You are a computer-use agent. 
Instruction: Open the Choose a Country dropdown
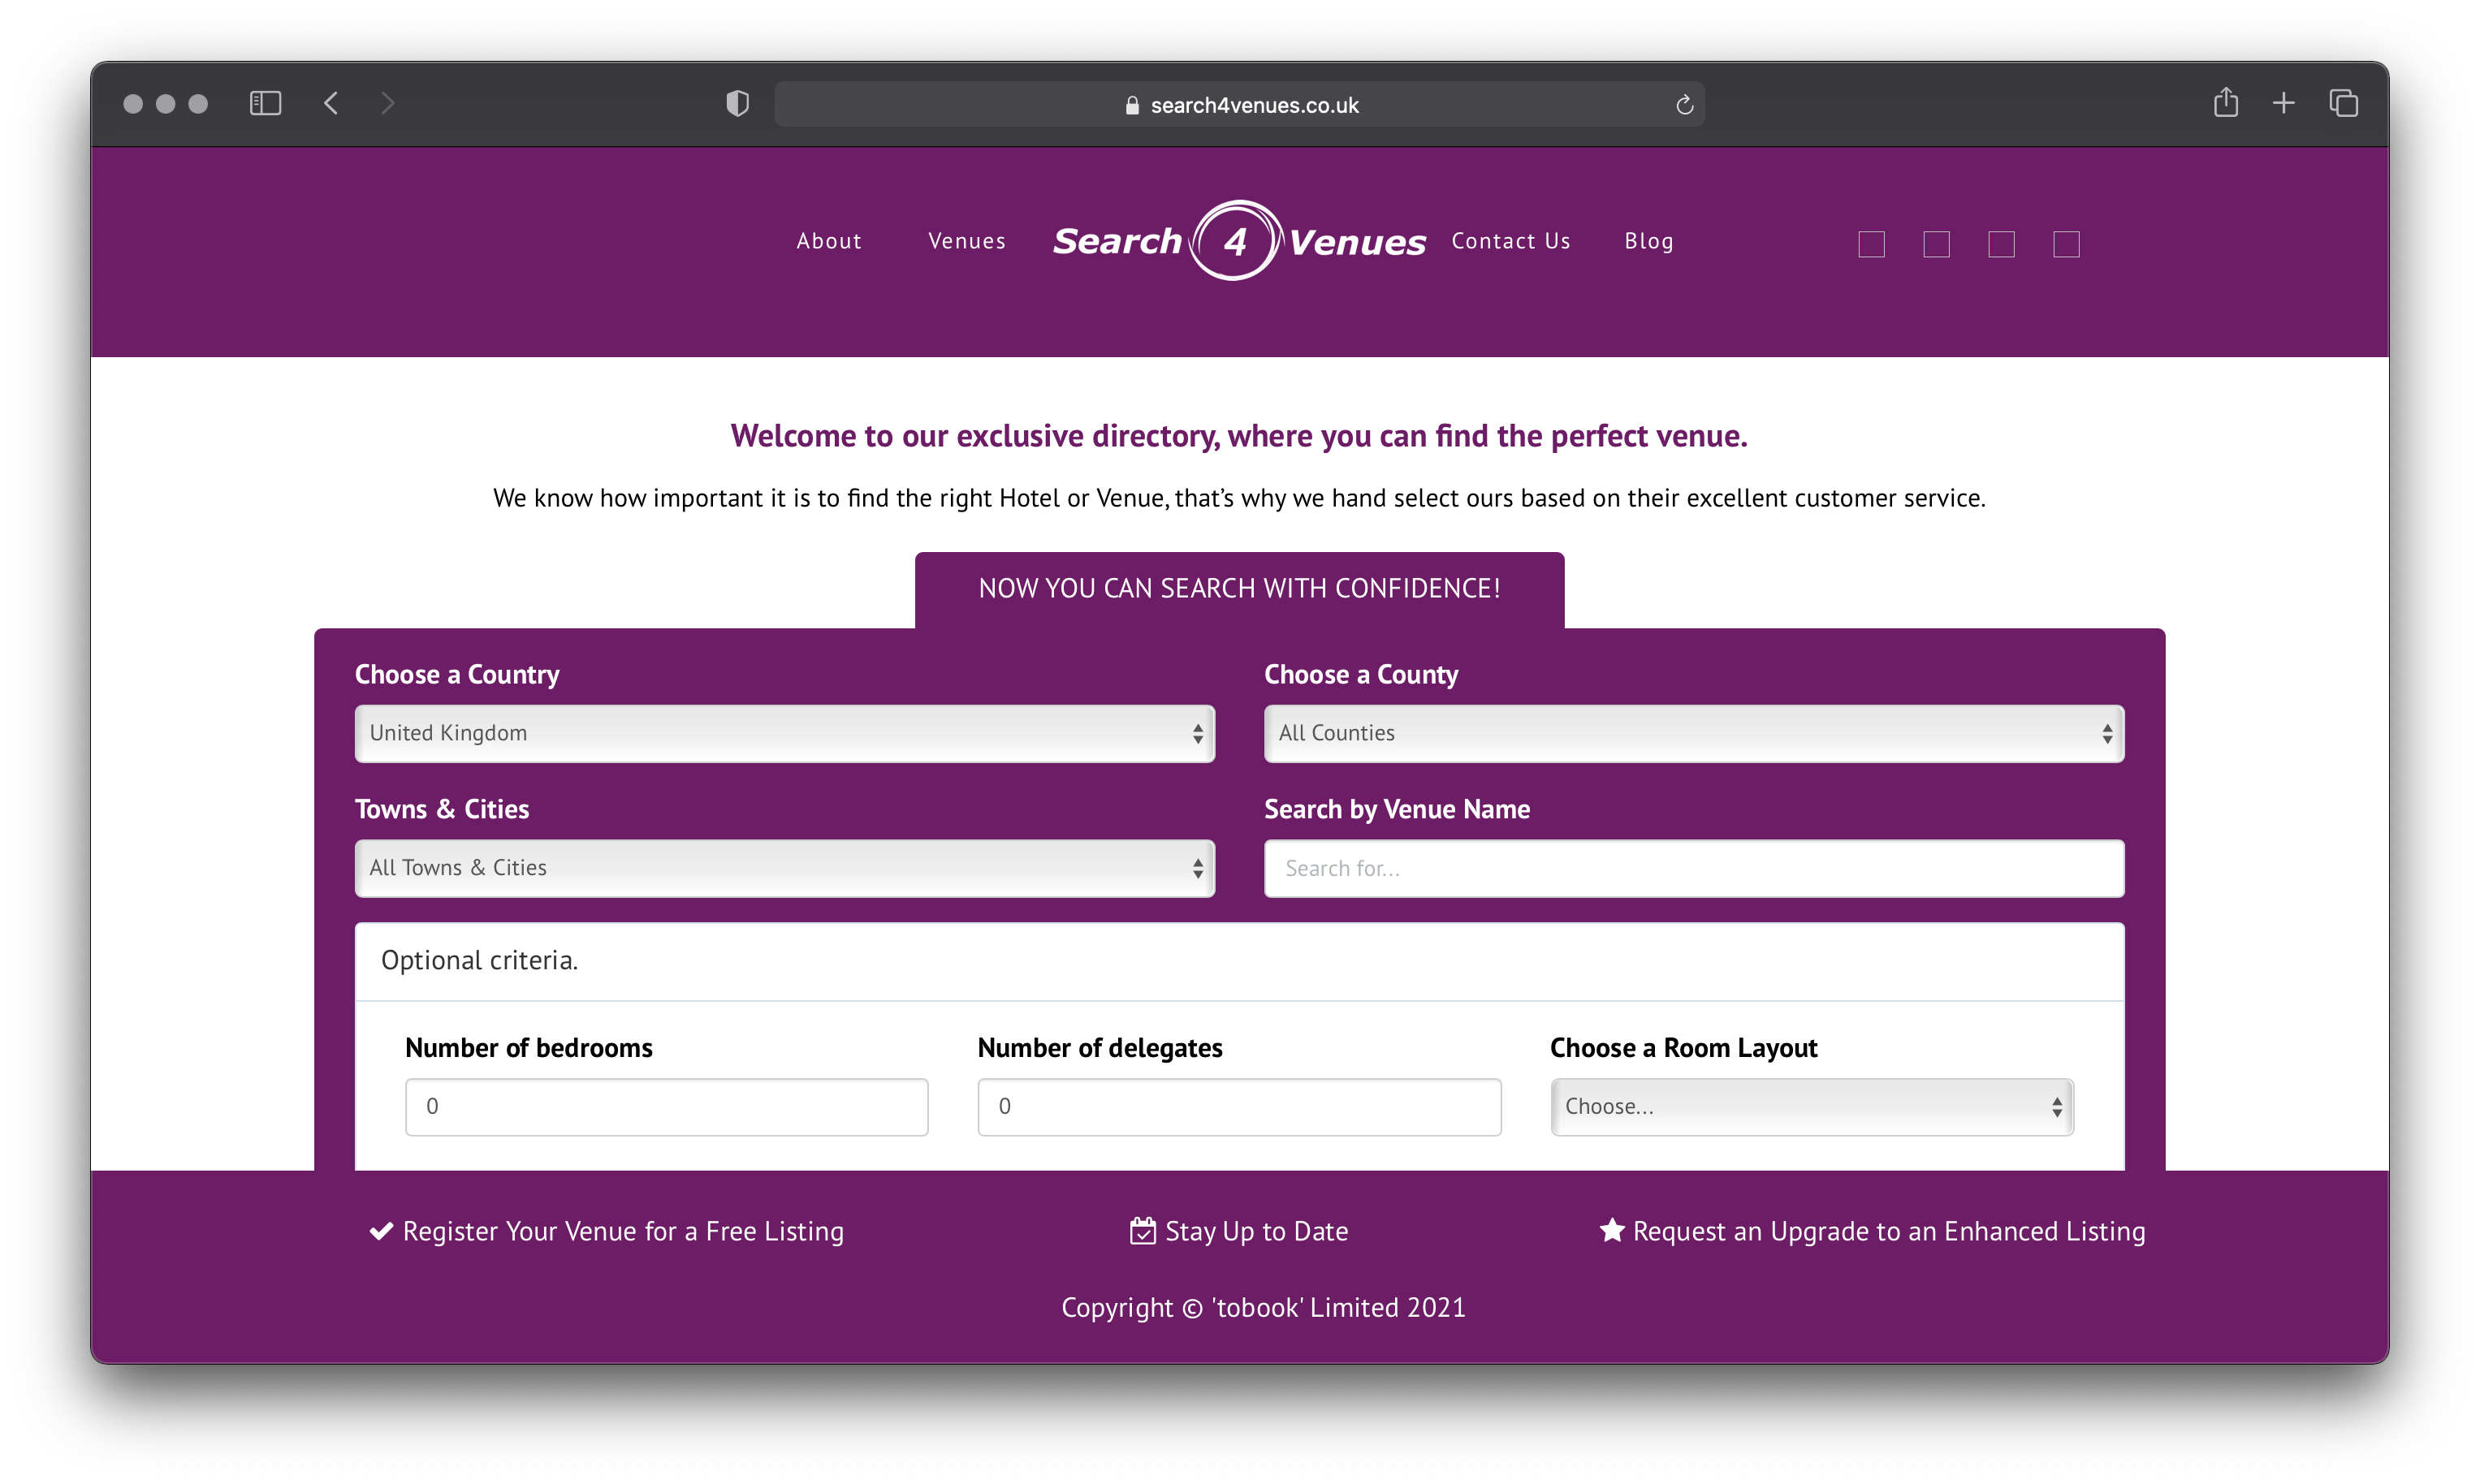784,733
